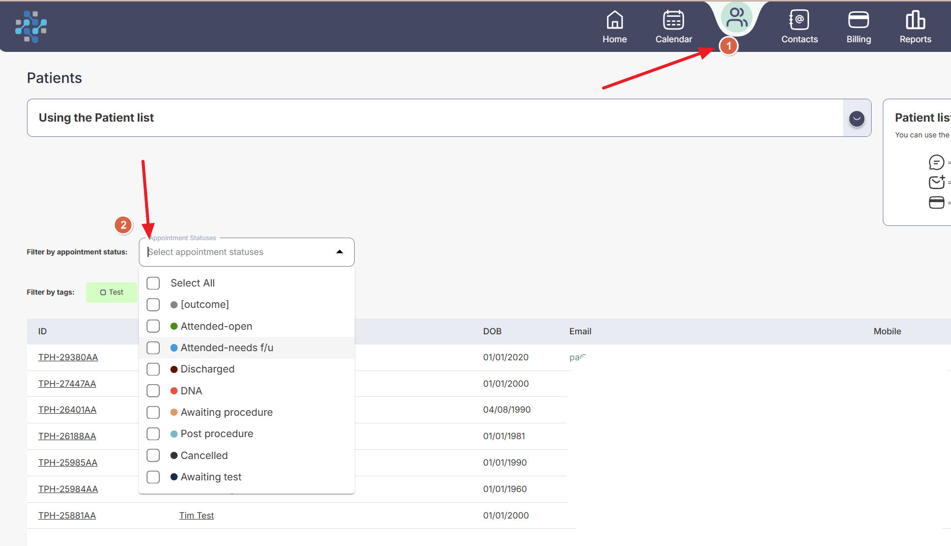Viewport: 951px width, 546px height.
Task: Collapse the appointment statuses dropdown arrow
Action: coord(339,252)
